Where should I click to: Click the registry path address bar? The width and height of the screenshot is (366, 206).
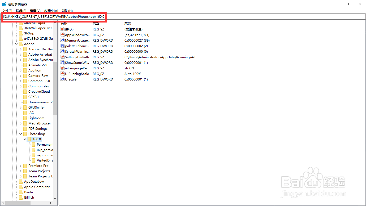click(x=183, y=16)
